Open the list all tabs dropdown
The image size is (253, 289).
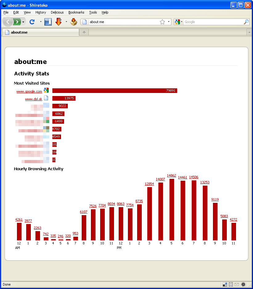[249, 32]
